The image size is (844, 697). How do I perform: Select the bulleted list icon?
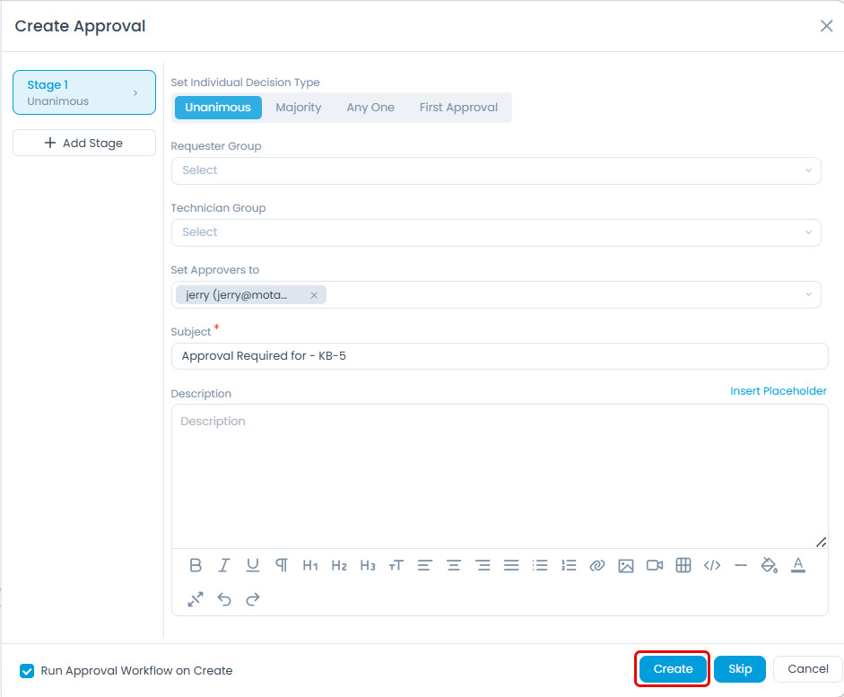tap(540, 565)
